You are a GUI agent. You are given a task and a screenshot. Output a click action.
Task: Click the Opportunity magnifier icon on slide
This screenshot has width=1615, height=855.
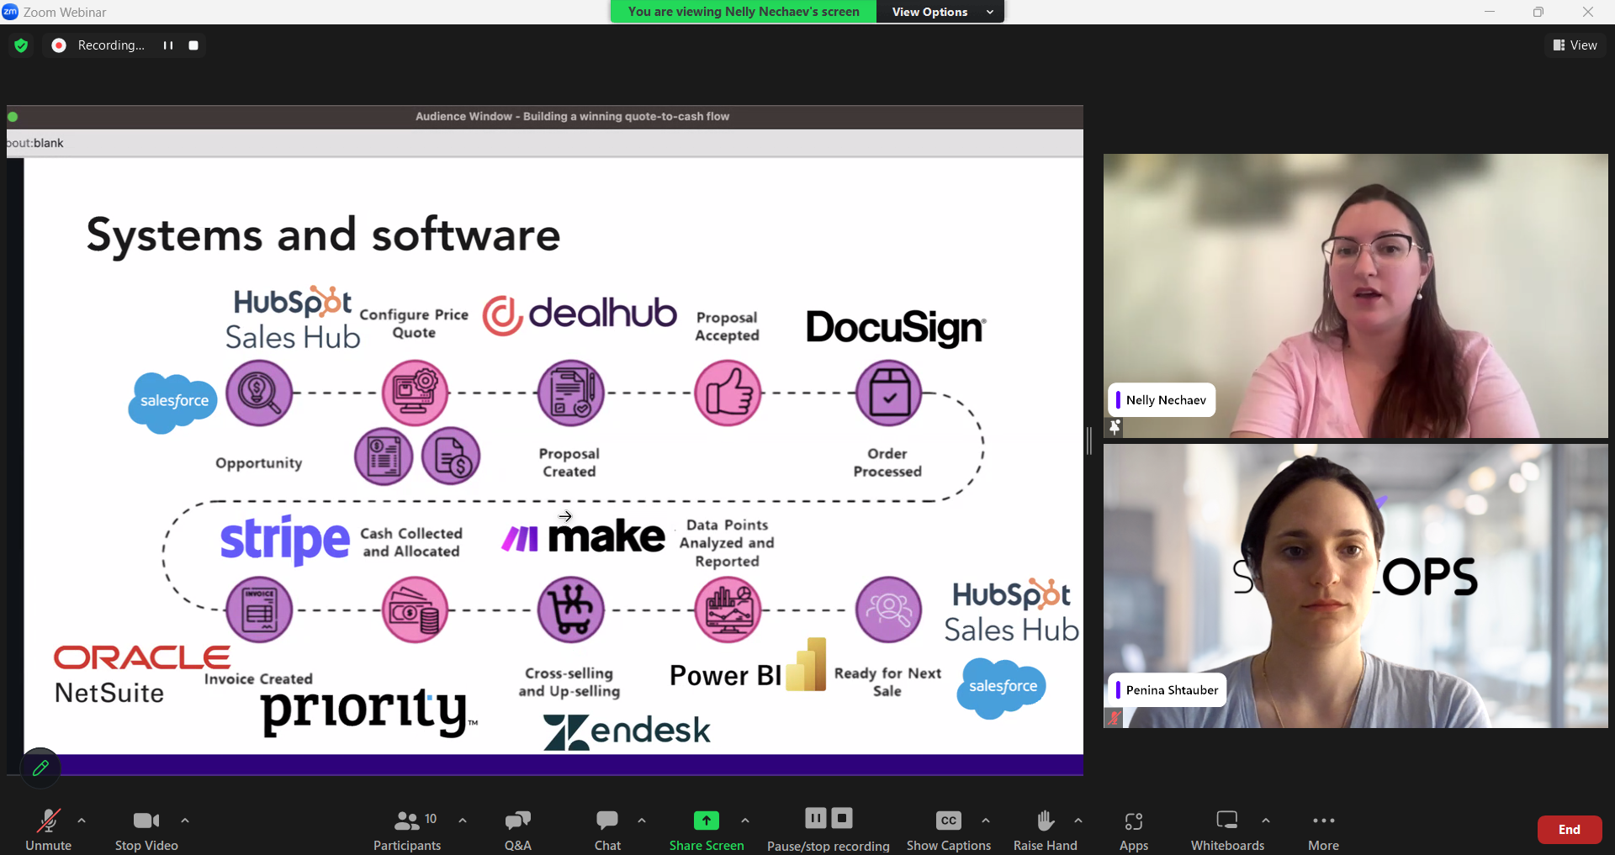click(x=259, y=393)
